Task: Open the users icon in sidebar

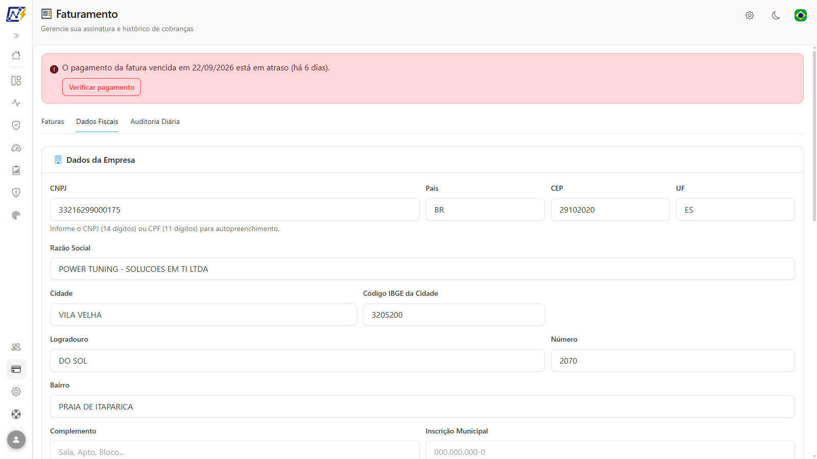Action: [x=16, y=347]
